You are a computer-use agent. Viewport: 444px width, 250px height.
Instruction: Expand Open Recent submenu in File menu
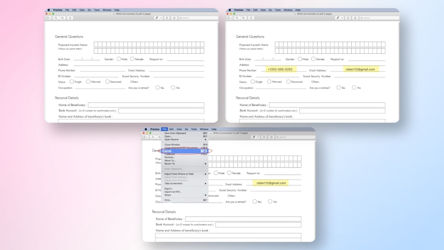pos(185,139)
